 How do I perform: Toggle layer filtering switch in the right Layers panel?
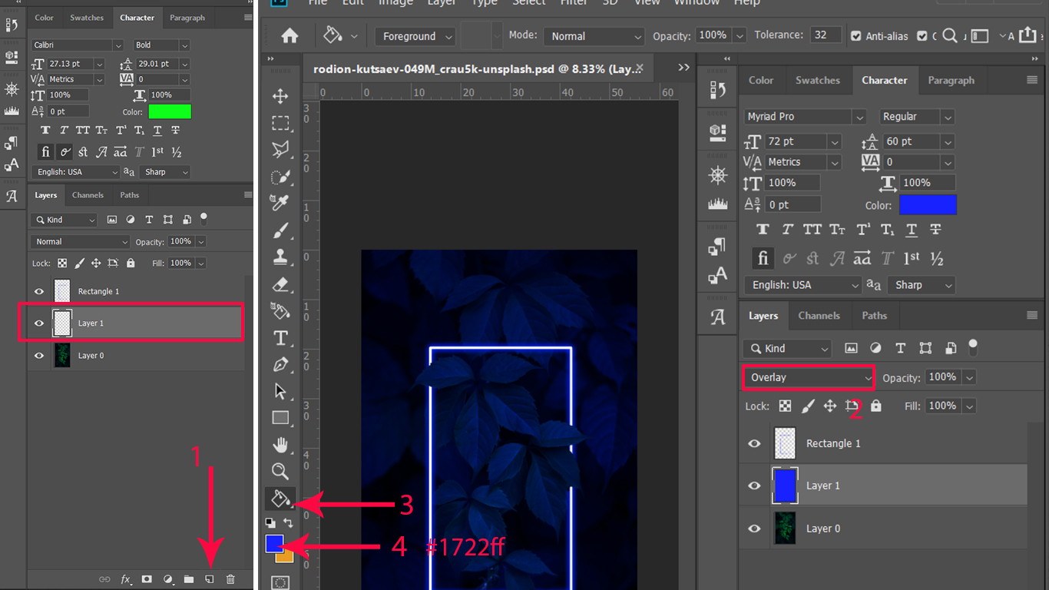click(x=974, y=346)
